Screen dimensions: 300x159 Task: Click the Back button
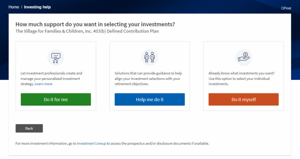(29, 128)
